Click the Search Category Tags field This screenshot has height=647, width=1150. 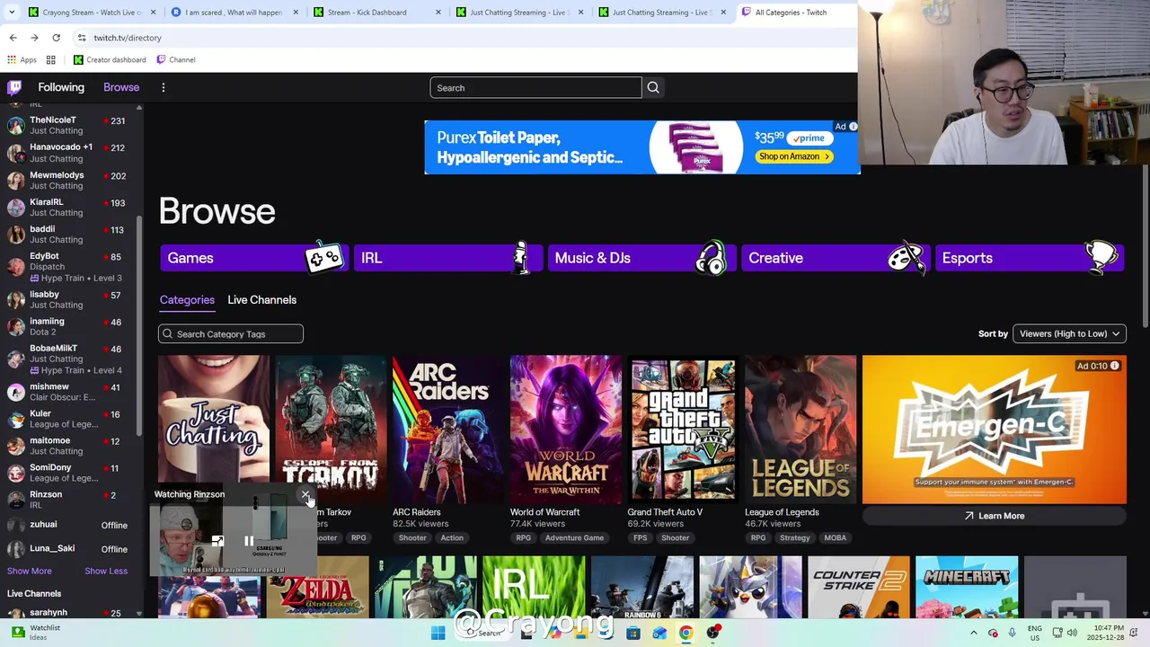point(231,334)
